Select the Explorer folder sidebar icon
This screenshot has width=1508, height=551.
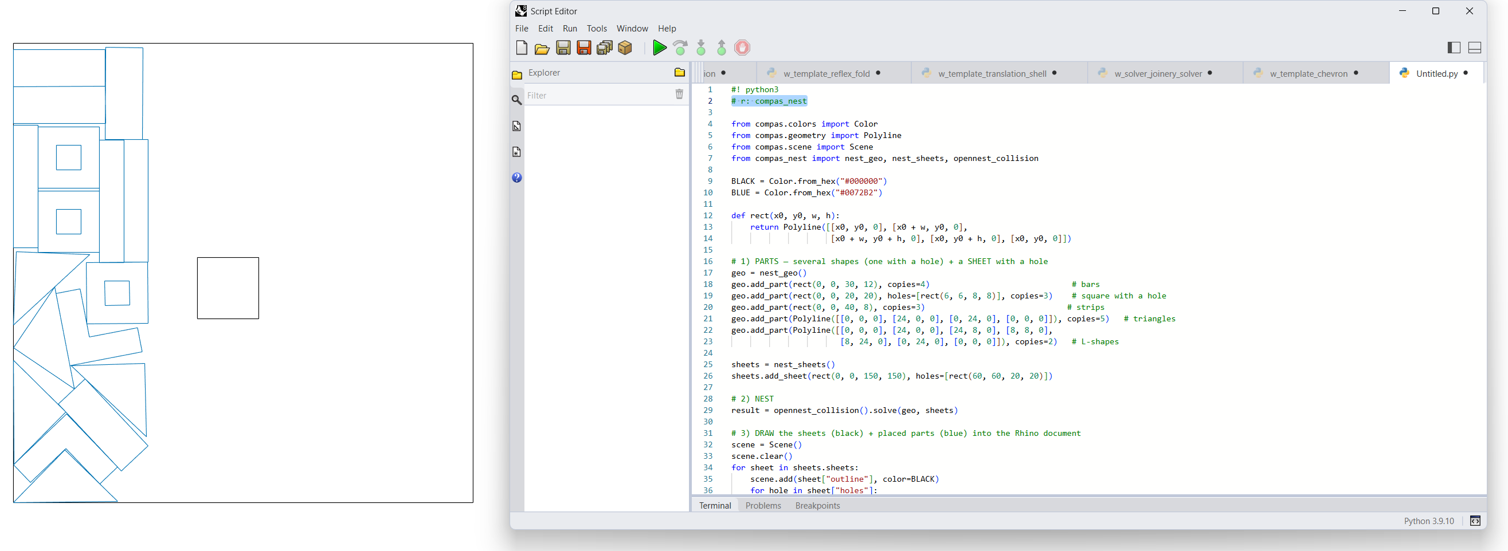point(517,75)
